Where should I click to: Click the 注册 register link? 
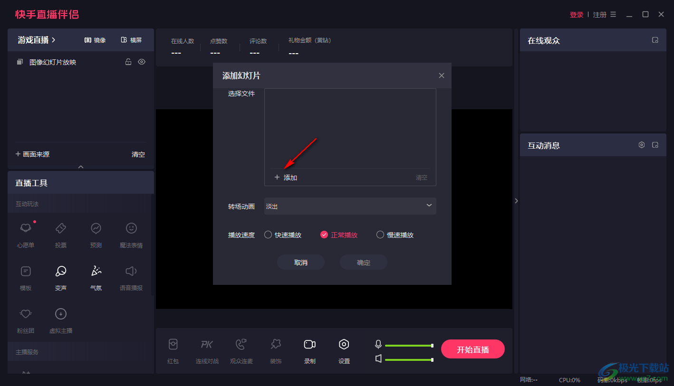(600, 15)
